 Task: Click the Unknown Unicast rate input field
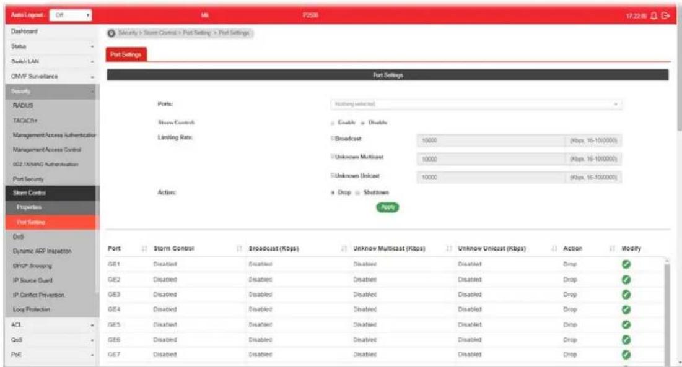click(x=491, y=177)
